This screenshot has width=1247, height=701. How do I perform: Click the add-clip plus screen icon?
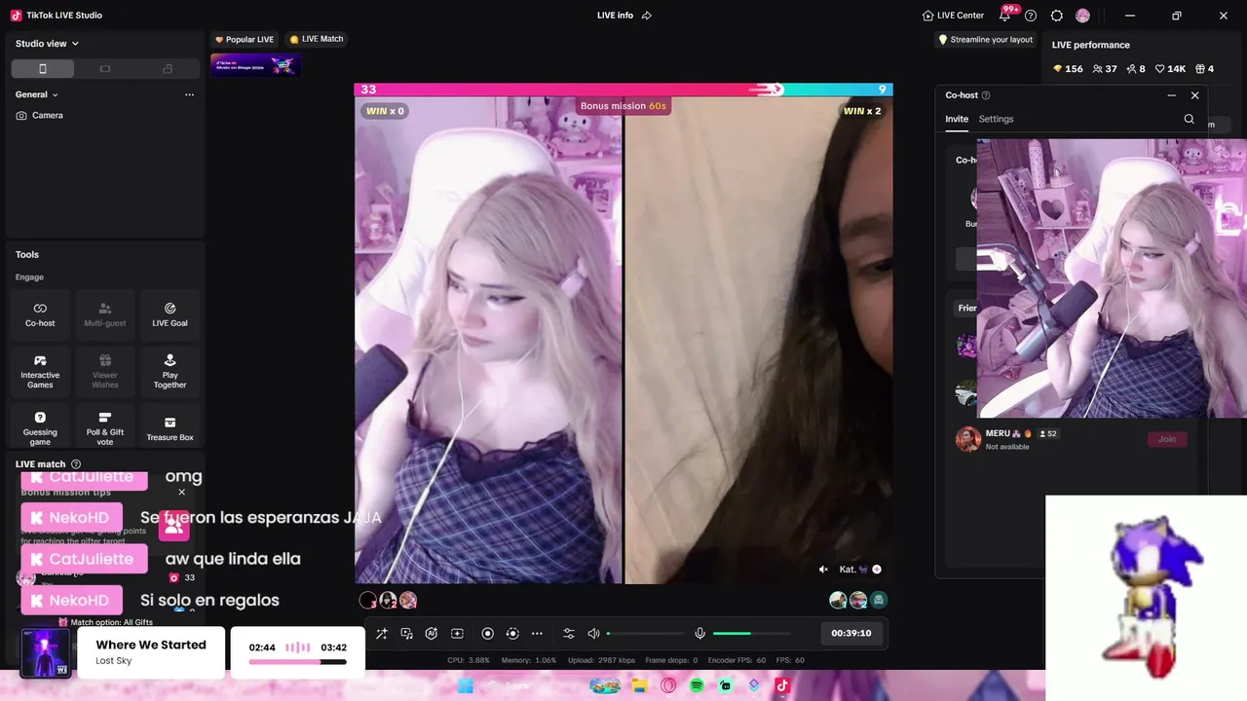(x=457, y=634)
